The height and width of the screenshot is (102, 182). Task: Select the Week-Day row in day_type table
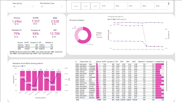pyautogui.click(x=35, y=45)
